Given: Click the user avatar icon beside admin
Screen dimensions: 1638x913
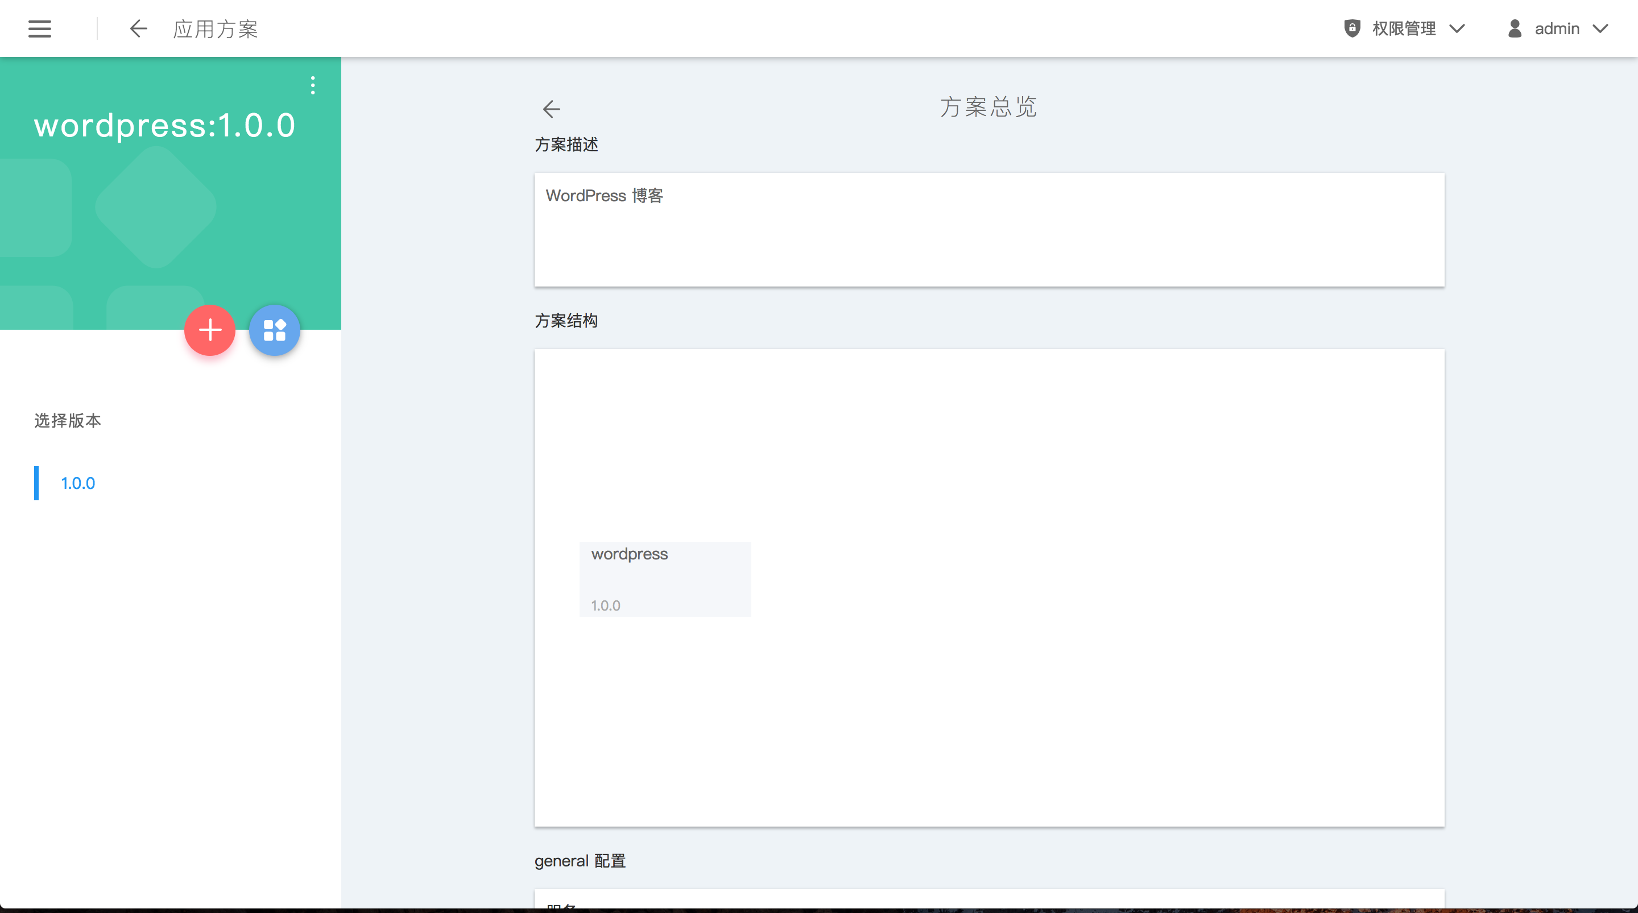Looking at the screenshot, I should (x=1515, y=28).
